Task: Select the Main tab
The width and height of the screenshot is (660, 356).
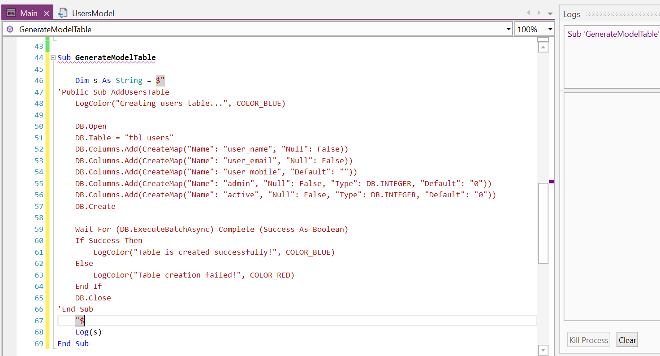Action: tap(29, 13)
